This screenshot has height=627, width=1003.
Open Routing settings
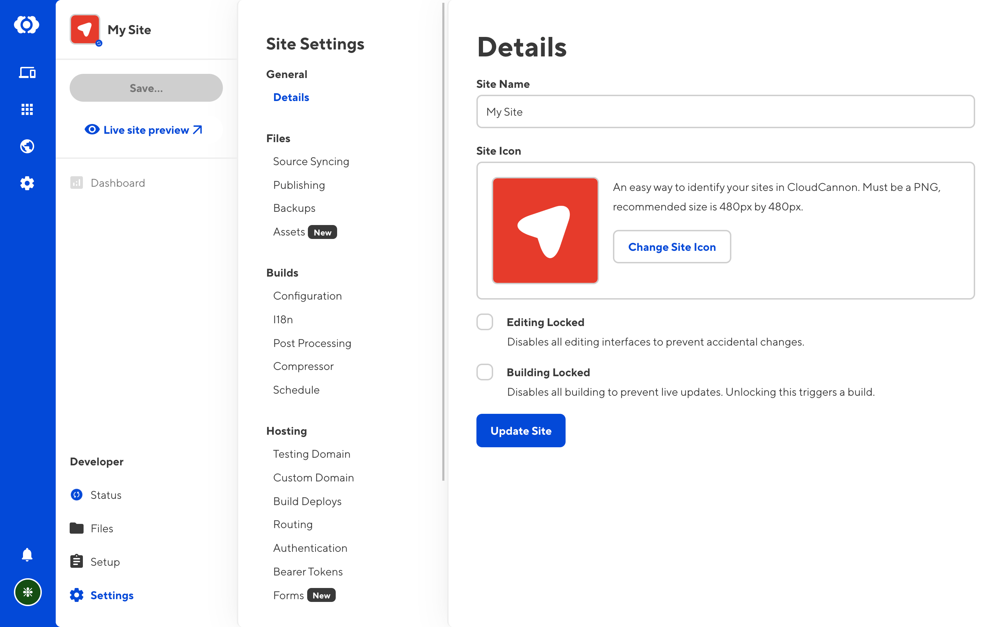293,525
